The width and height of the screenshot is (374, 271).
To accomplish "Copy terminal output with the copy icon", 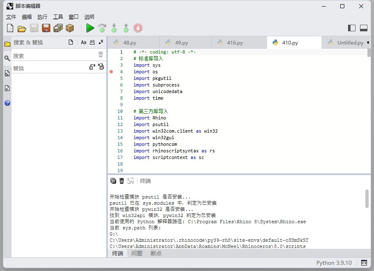I will (x=113, y=181).
